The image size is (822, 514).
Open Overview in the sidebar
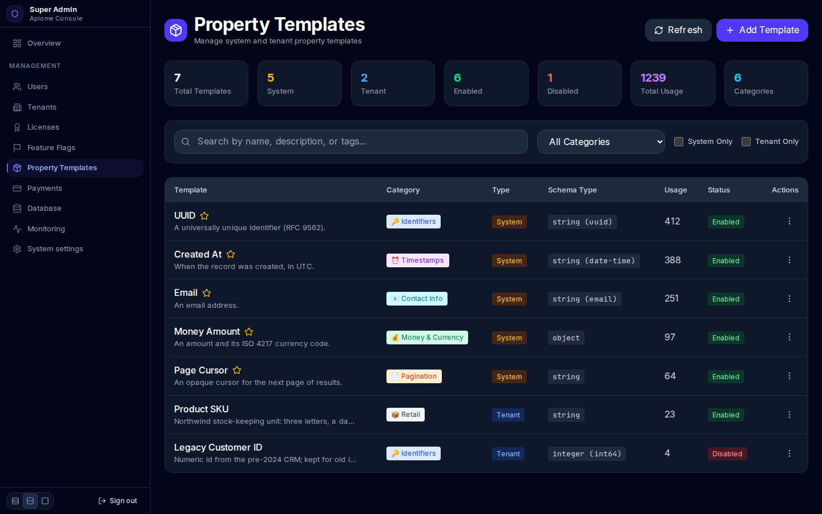75,43
